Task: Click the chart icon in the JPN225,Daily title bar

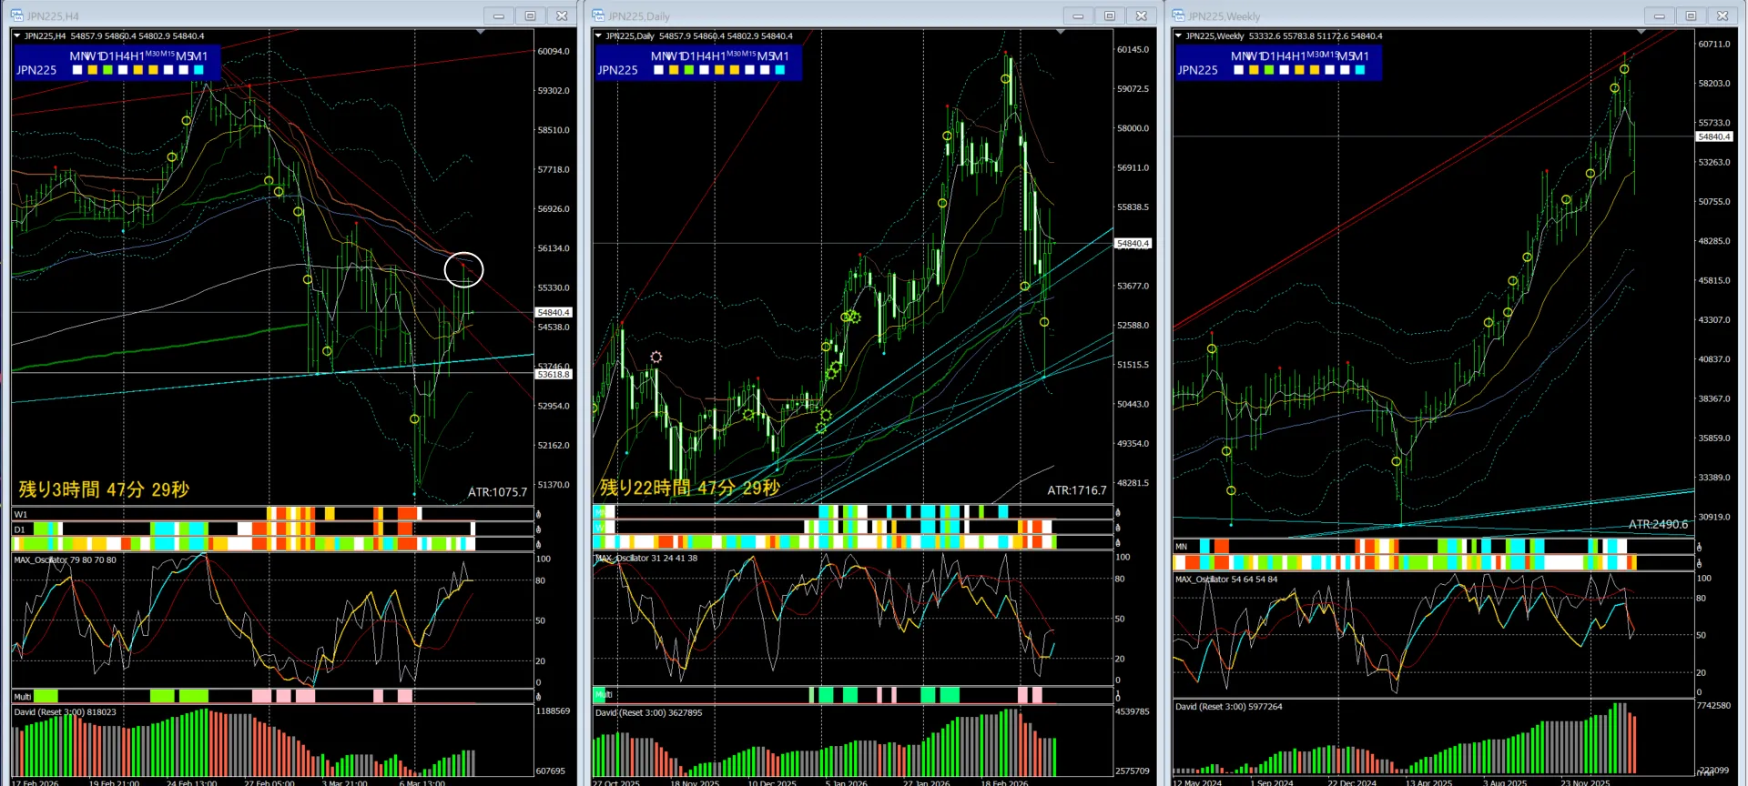Action: click(598, 15)
